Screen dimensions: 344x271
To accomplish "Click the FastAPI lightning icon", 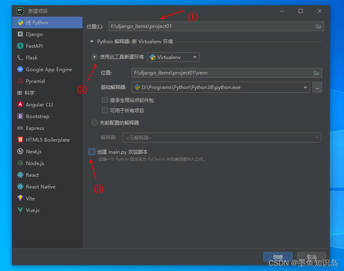I will click(x=20, y=46).
